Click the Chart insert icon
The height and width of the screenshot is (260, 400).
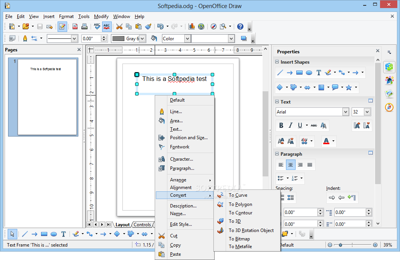192,26
